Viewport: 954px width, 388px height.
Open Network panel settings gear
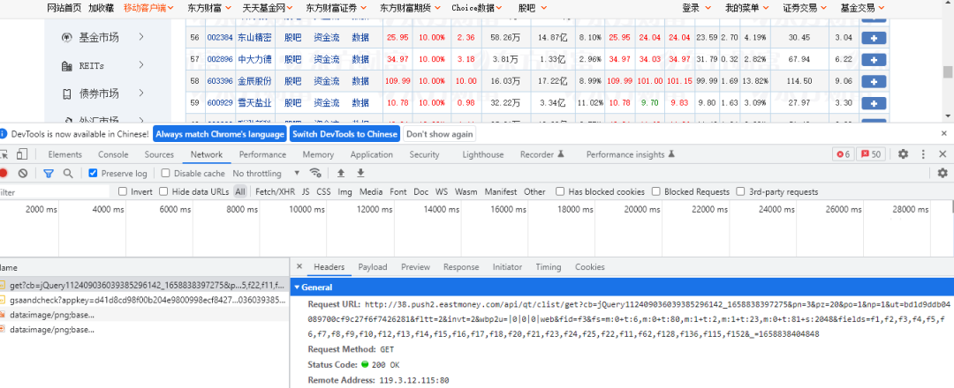click(x=943, y=173)
